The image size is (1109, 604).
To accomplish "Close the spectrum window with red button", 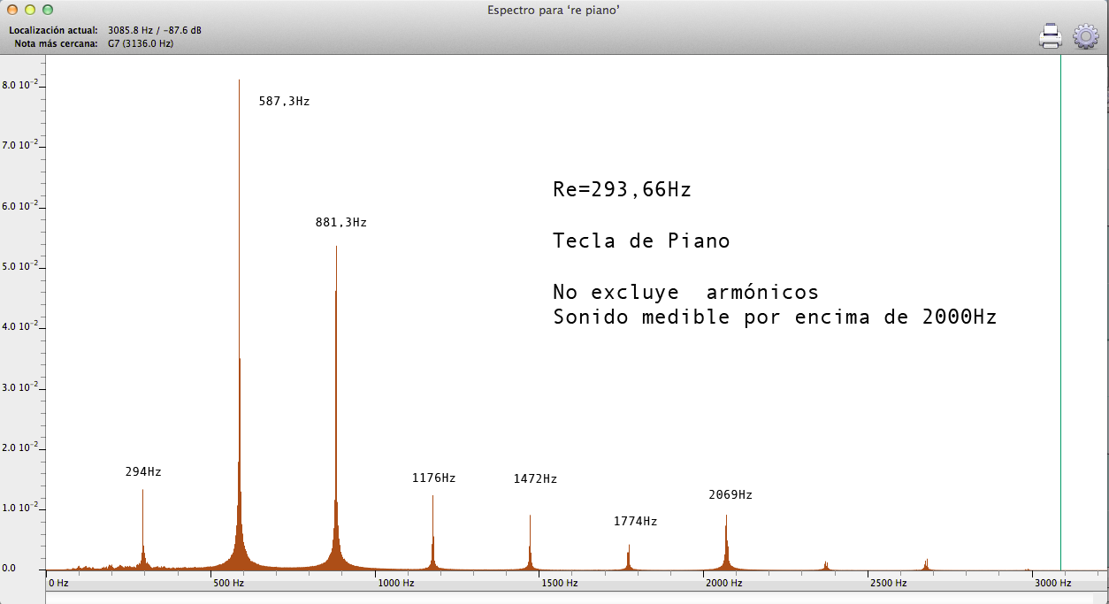I will (x=11, y=10).
